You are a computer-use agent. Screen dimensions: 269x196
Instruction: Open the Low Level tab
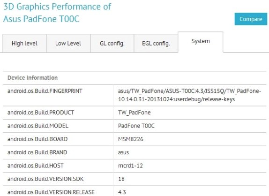[x=68, y=43]
